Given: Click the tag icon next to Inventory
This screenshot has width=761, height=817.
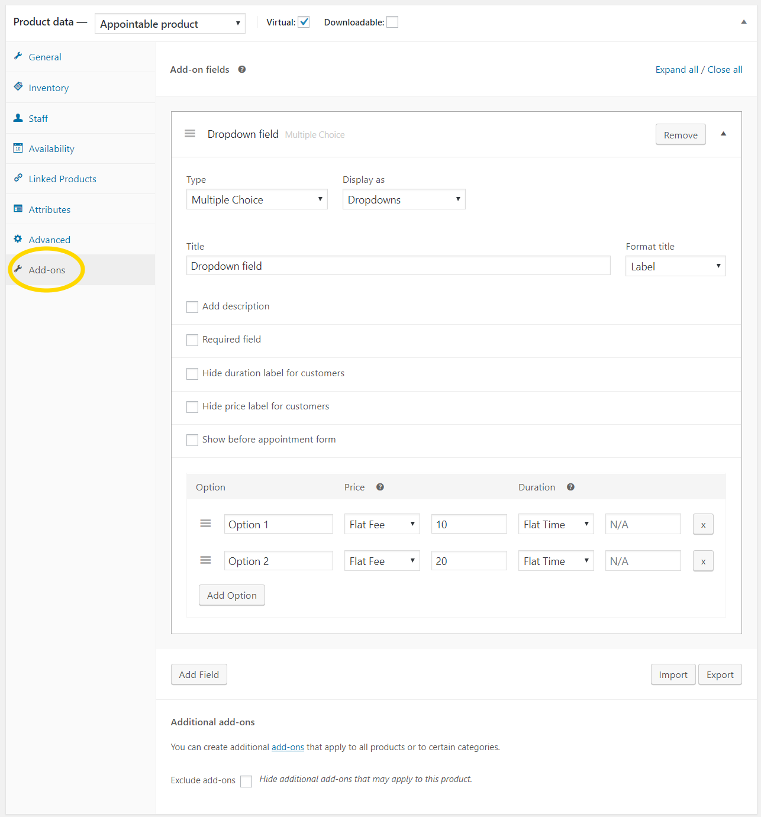Looking at the screenshot, I should click(18, 87).
